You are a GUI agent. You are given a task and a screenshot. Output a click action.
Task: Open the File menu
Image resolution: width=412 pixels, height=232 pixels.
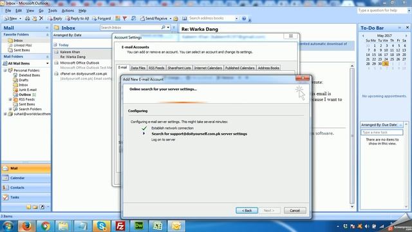point(8,10)
